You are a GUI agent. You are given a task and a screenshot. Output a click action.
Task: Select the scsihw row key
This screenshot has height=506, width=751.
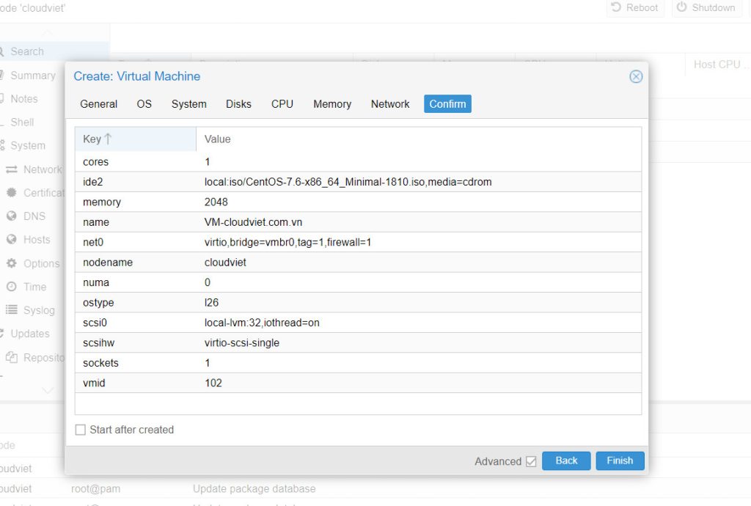click(99, 342)
